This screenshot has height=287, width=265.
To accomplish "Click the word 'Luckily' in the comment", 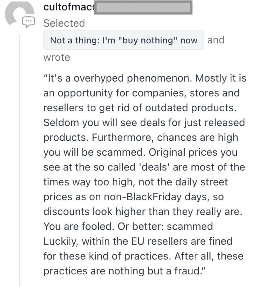I will point(61,241).
